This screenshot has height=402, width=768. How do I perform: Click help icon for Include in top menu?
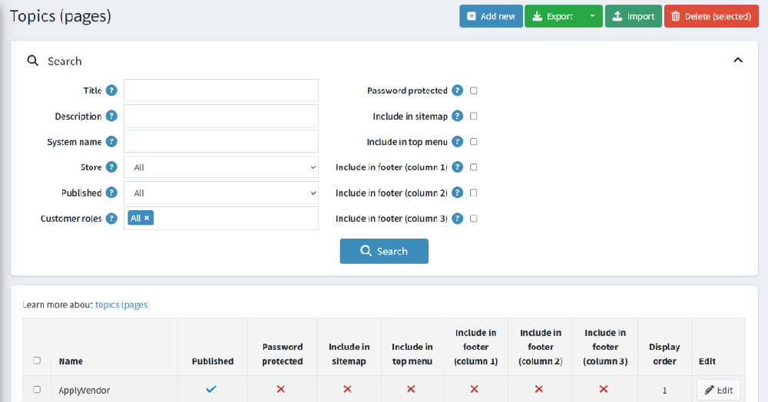(458, 142)
